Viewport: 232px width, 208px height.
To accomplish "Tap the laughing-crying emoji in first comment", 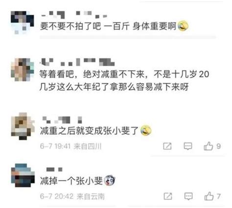I will pos(183,26).
